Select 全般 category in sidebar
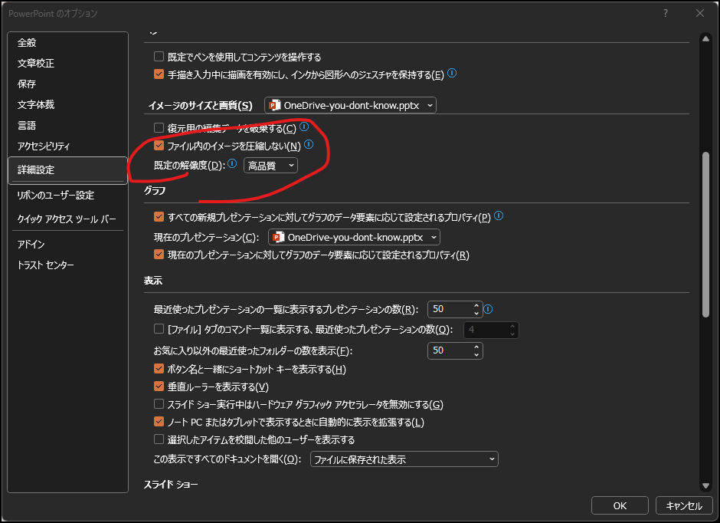The width and height of the screenshot is (720, 523). coord(67,43)
